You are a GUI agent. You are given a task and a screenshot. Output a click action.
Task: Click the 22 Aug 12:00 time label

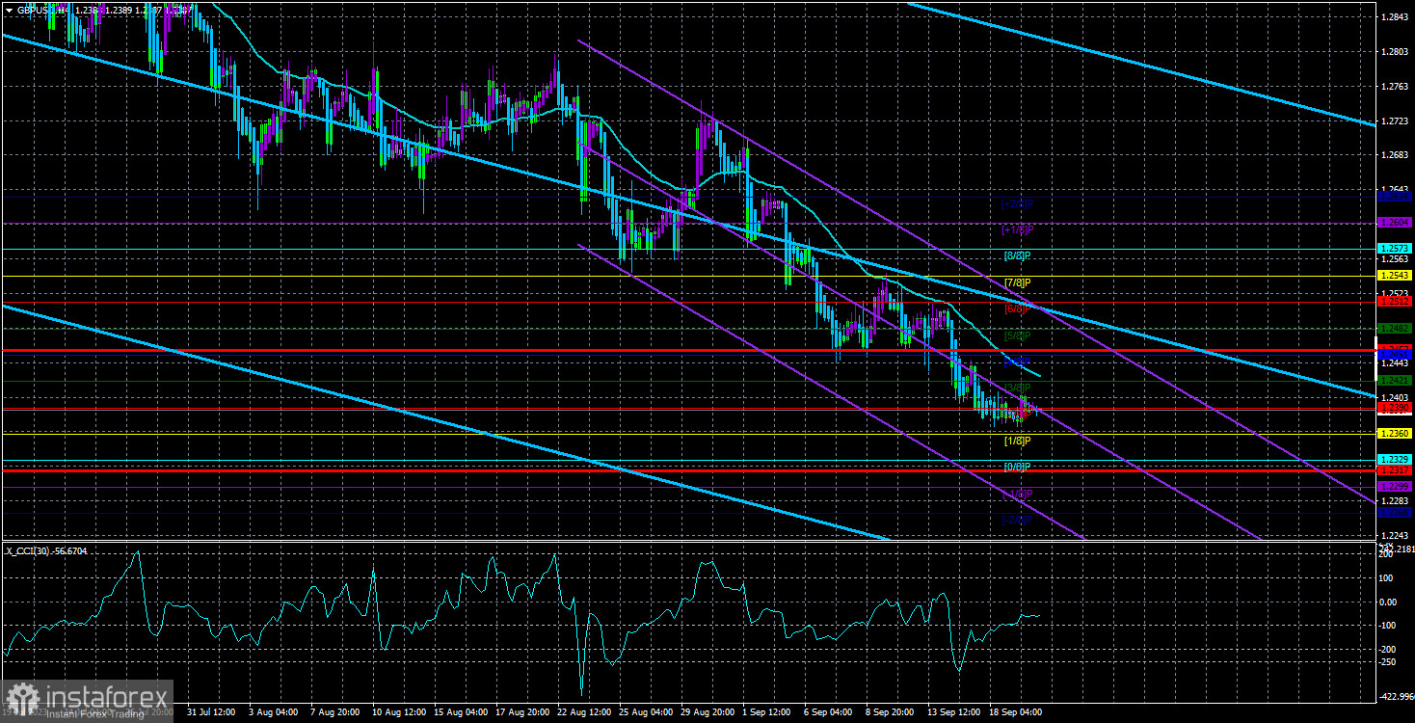pos(585,712)
